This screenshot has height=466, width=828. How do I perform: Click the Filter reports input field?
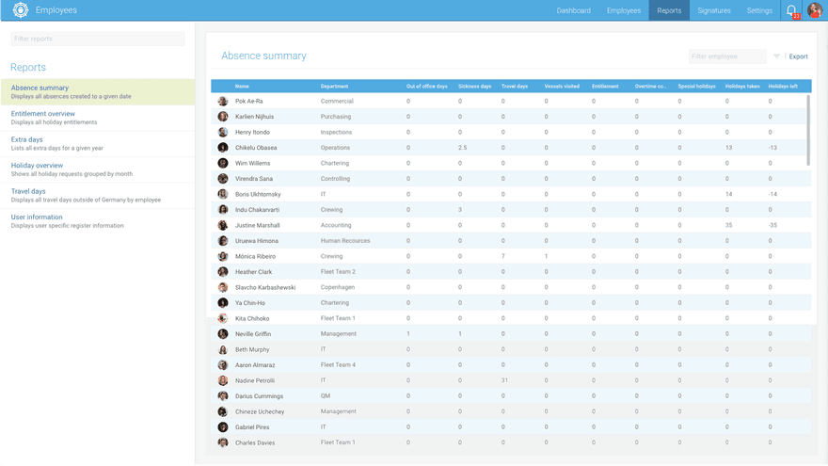point(98,39)
